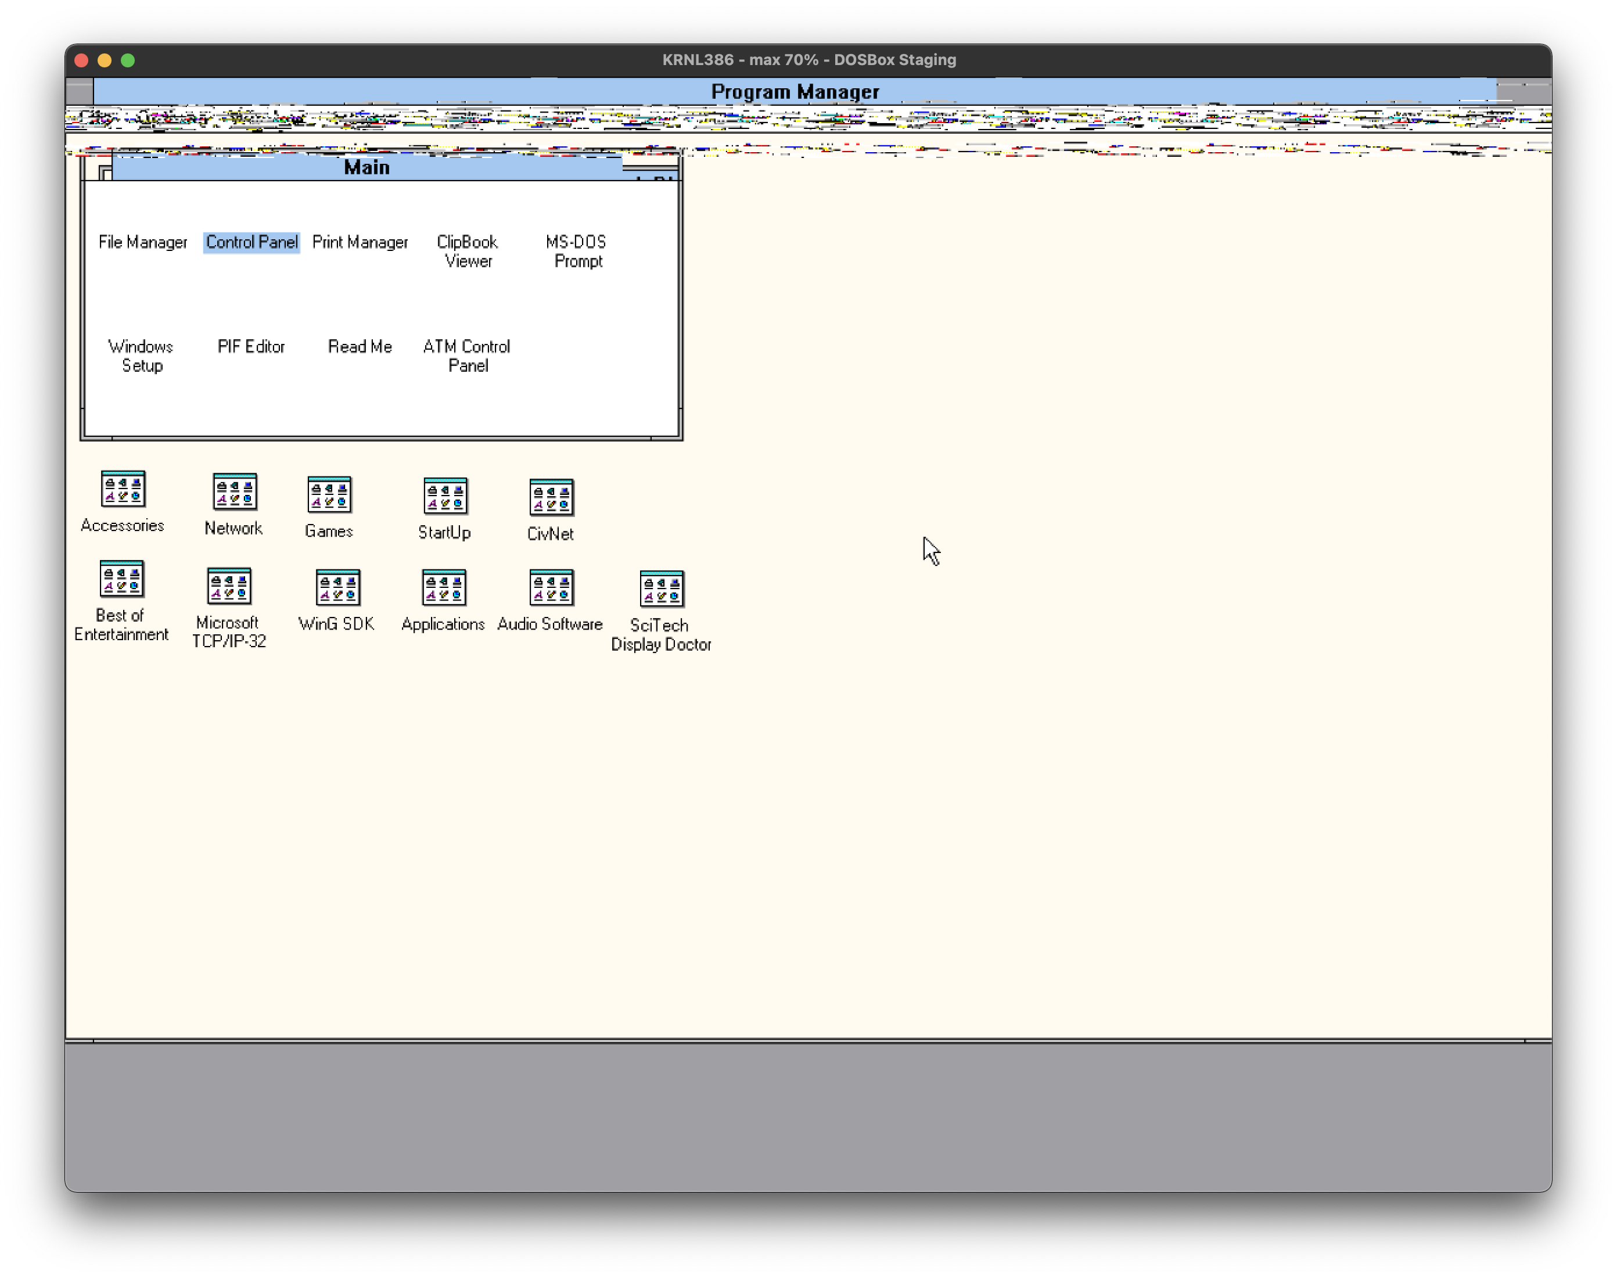This screenshot has height=1278, width=1617.
Task: Select the Main window title bar
Action: tap(366, 167)
